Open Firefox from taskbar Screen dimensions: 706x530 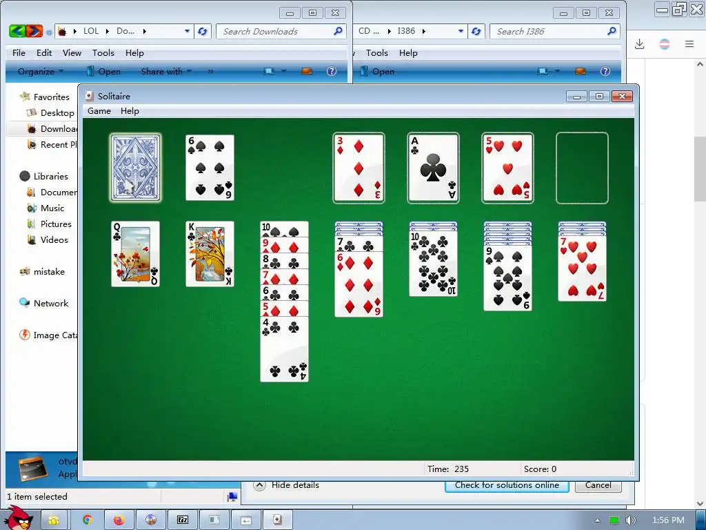(x=119, y=520)
